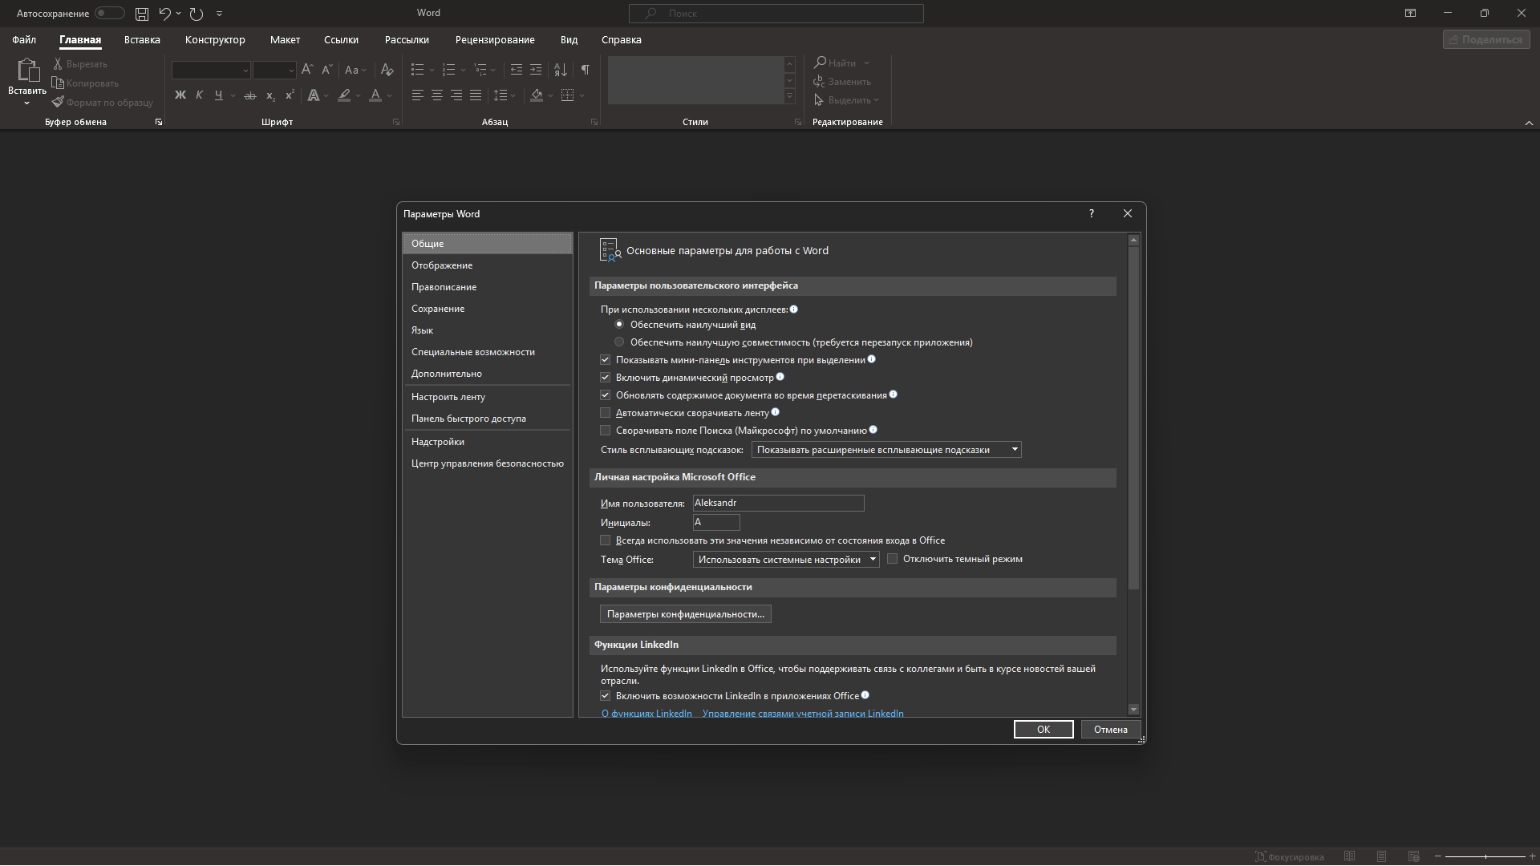1540x866 pixels.
Task: Open the Найти dropdown arrow in the ribbon
Action: pyautogui.click(x=867, y=63)
